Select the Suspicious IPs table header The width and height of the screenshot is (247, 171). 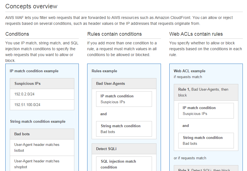pos(42,83)
